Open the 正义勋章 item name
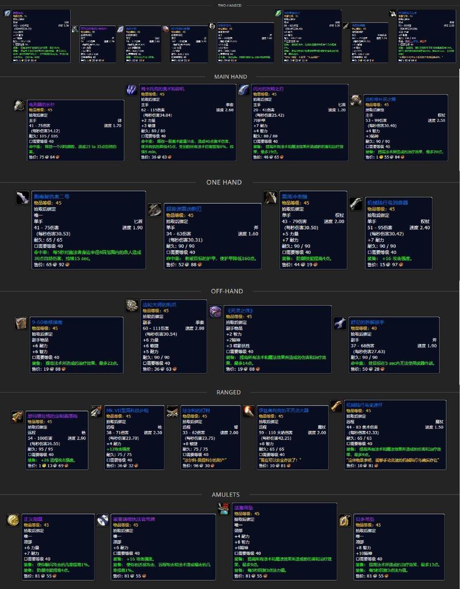The image size is (460, 589). tap(34, 519)
